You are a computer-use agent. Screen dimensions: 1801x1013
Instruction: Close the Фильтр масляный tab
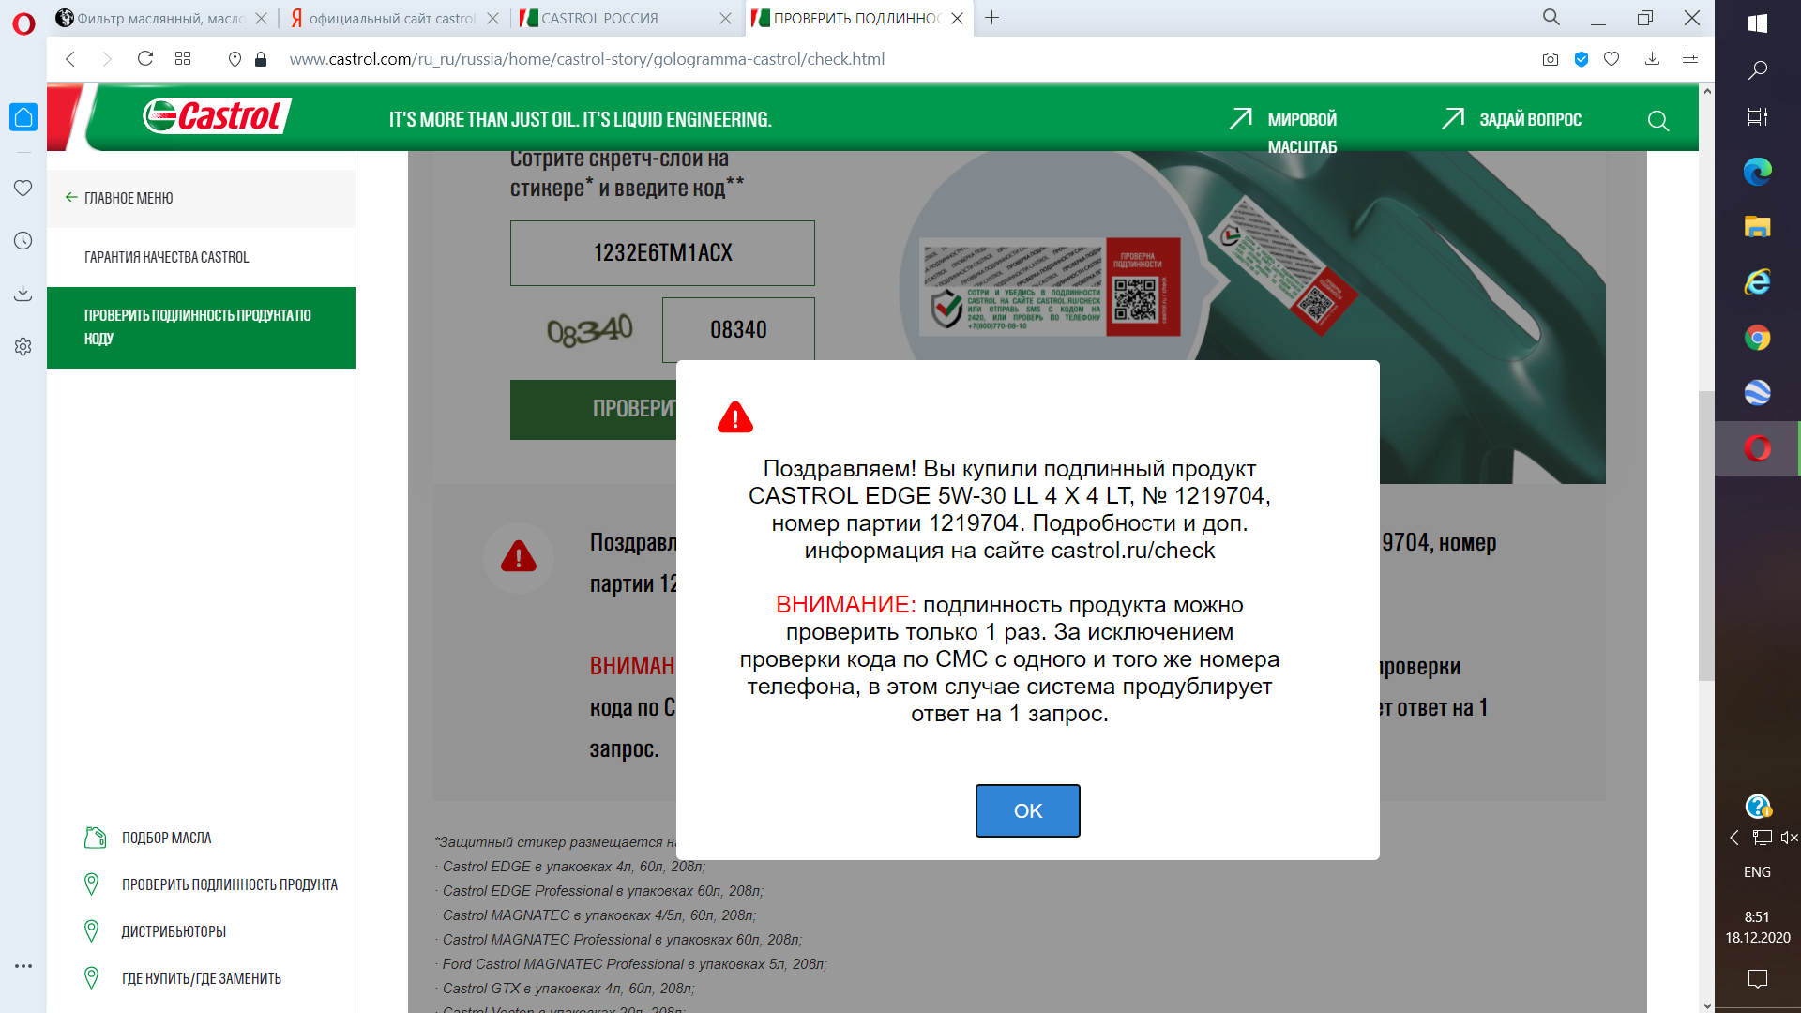261,18
